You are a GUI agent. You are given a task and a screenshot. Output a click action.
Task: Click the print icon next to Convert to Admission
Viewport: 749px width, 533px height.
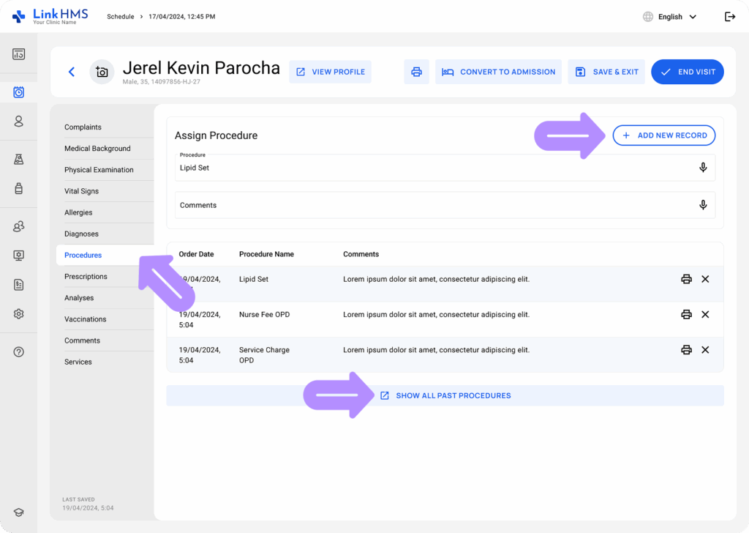tap(416, 72)
